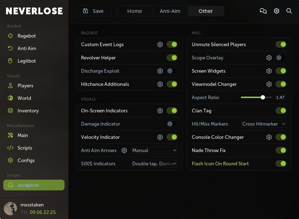
Task: Open Discharge Exploit gear settings
Action: [x=160, y=71]
